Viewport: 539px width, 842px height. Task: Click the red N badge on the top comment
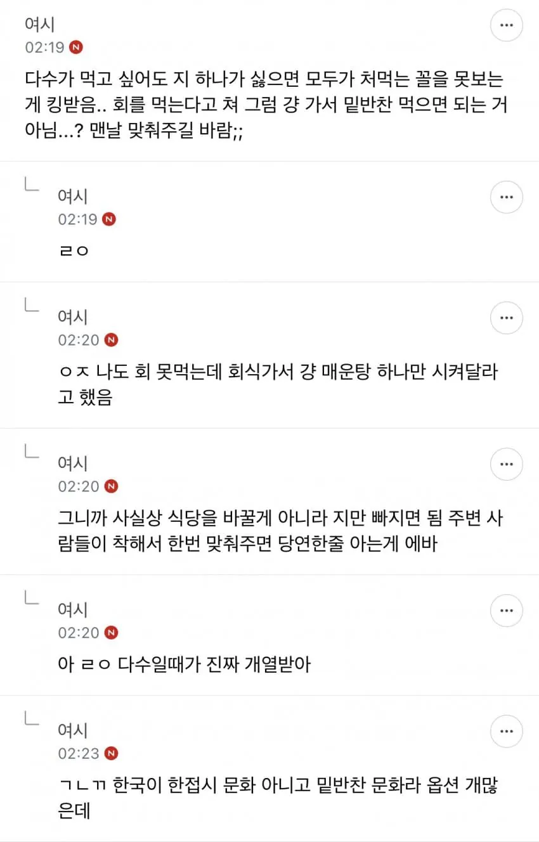pos(76,48)
